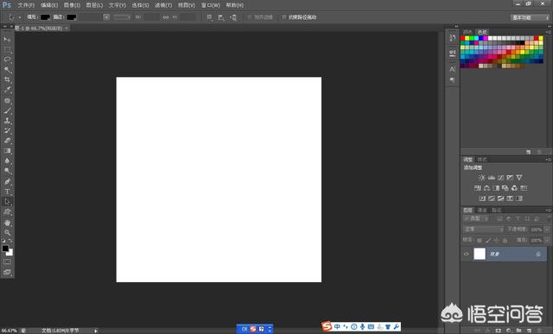Select the Crop tool

[7, 79]
